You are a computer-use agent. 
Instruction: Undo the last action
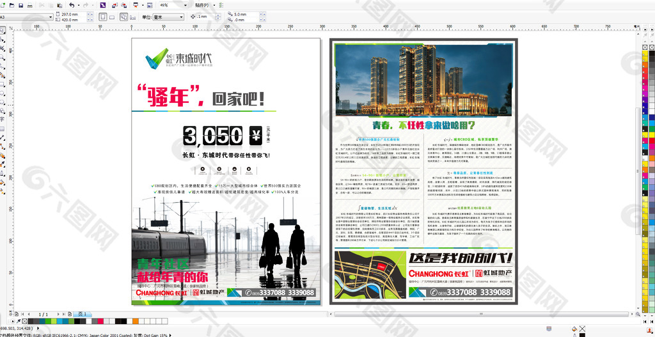pos(72,5)
